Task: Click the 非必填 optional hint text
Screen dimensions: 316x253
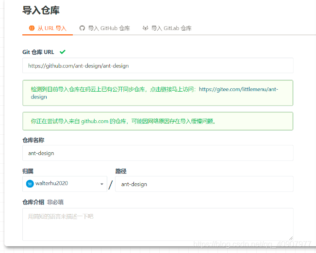Action: [55, 202]
